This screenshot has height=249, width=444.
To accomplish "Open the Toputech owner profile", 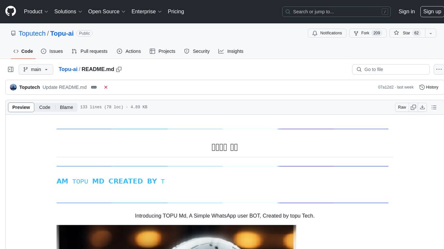I will (x=32, y=33).
